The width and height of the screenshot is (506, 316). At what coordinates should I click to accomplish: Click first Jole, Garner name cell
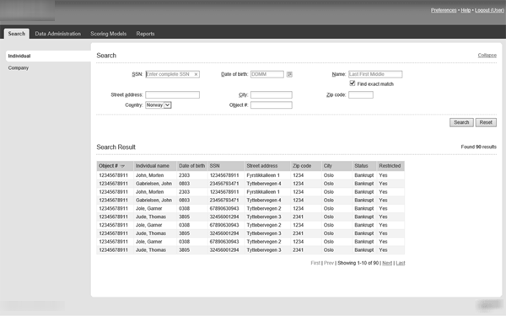[148, 209]
